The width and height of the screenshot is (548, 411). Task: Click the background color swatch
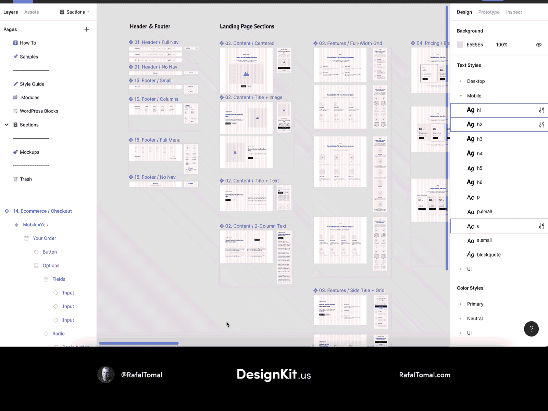460,45
